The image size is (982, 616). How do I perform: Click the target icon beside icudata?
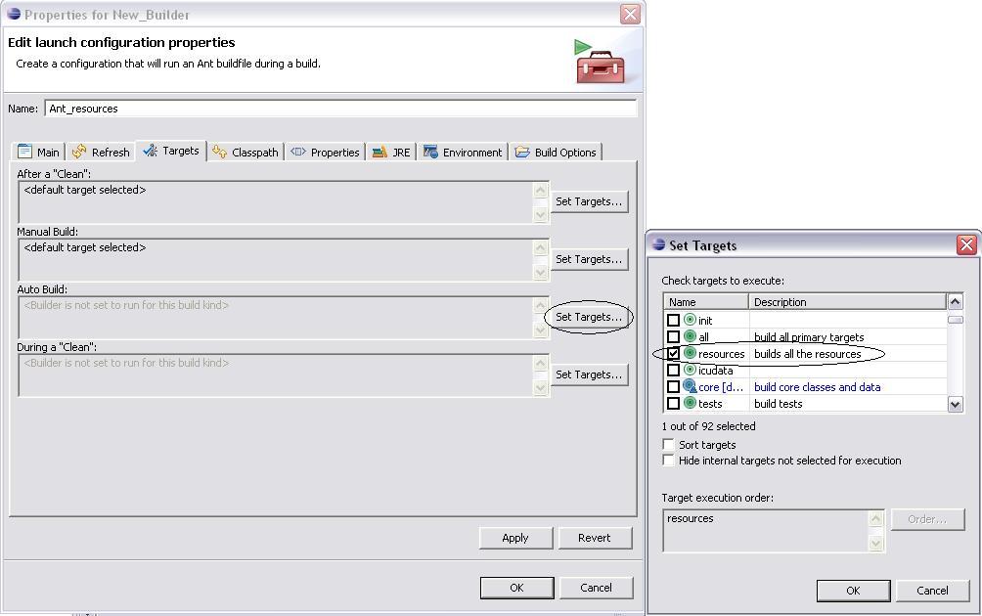click(x=690, y=371)
